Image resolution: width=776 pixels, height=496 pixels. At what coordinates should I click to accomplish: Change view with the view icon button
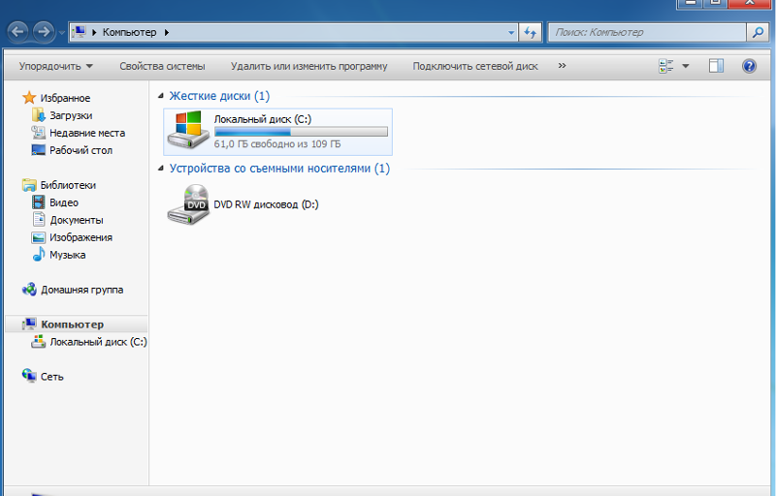666,66
